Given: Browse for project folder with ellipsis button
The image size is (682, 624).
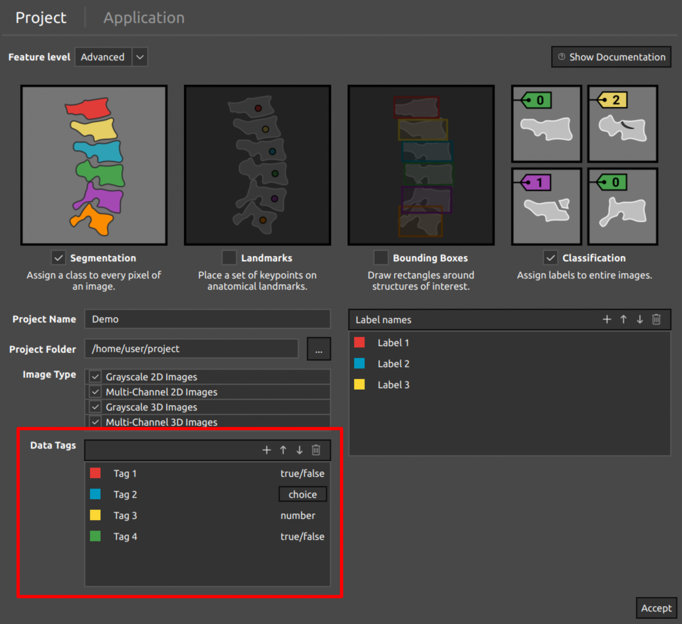Looking at the screenshot, I should click(x=319, y=349).
